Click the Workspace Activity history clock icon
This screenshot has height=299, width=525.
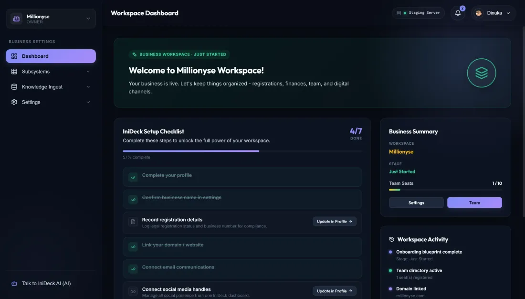(x=391, y=239)
